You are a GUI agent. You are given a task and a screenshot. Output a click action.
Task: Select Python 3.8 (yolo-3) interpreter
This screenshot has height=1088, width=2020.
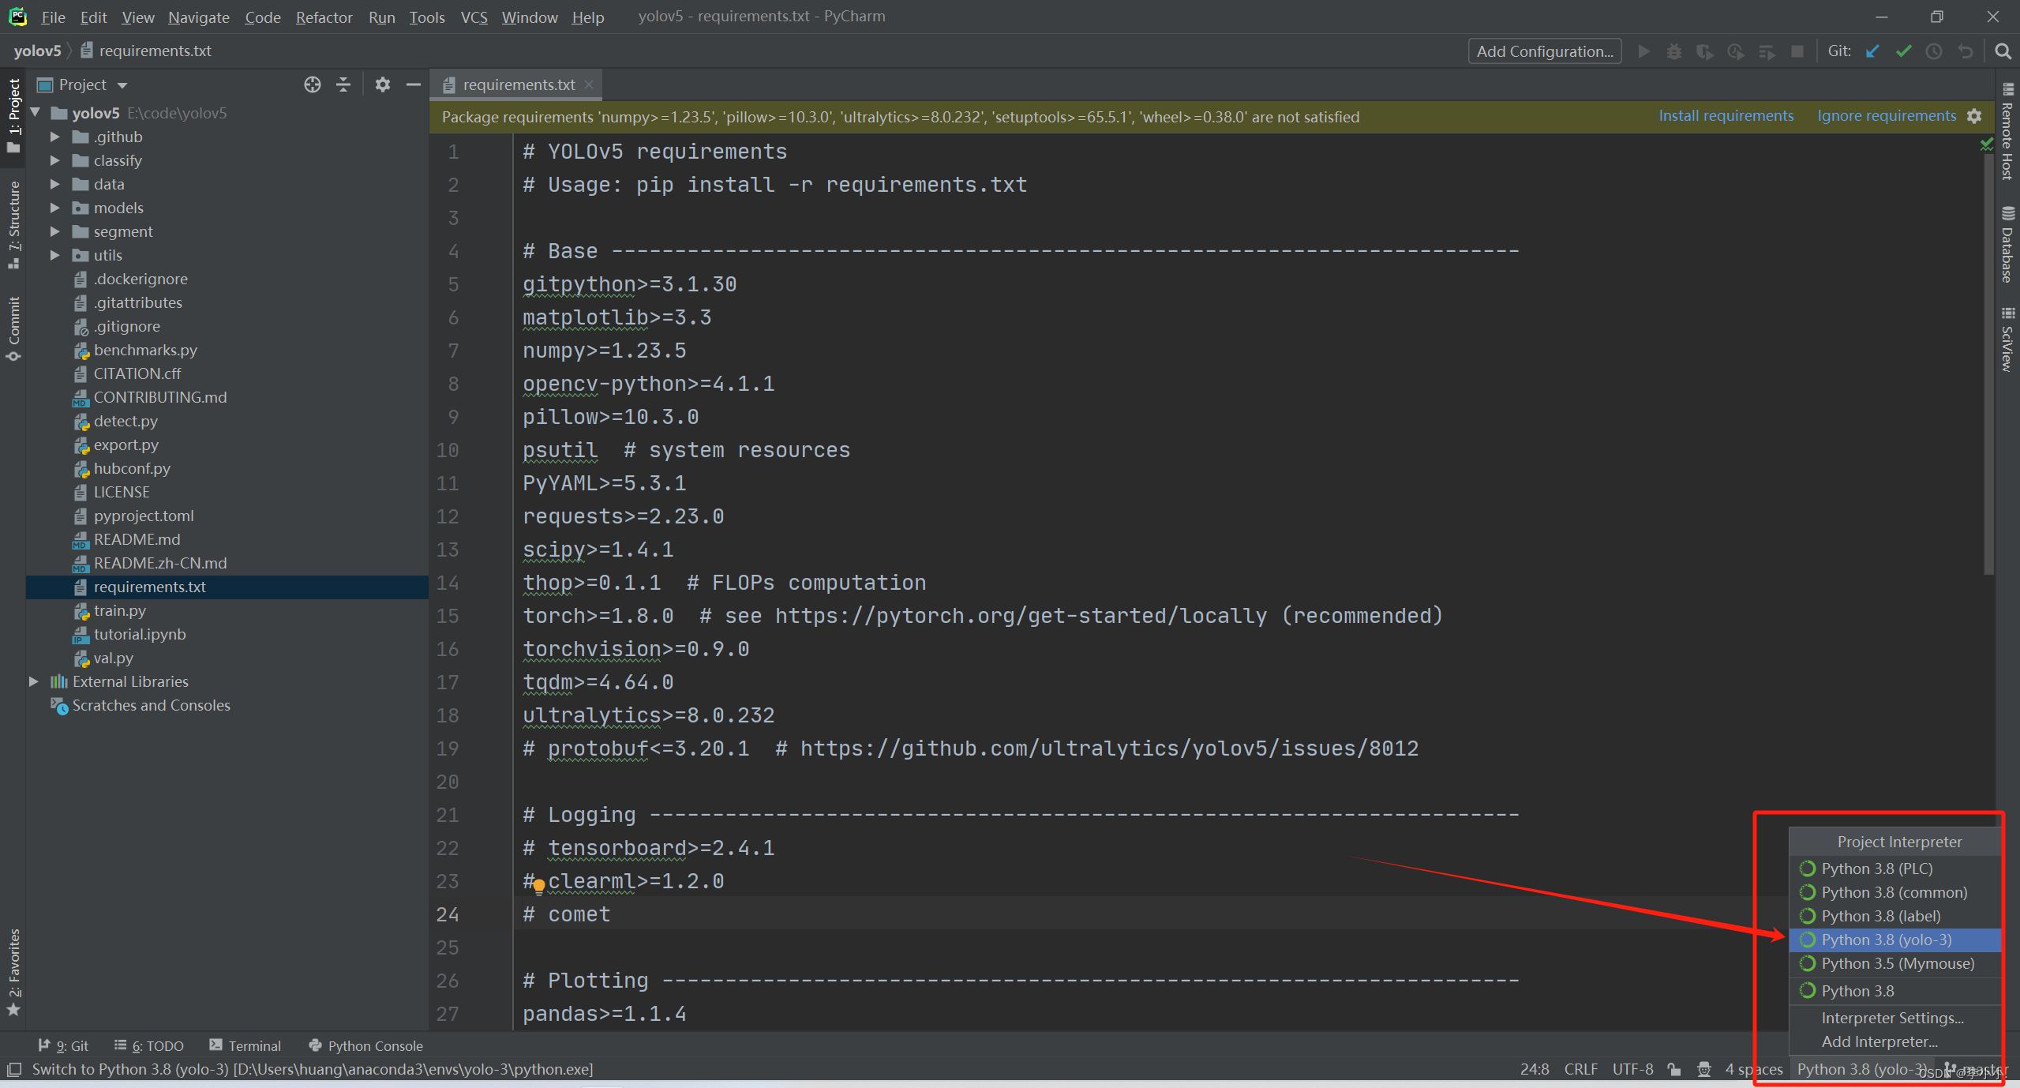(x=1894, y=940)
